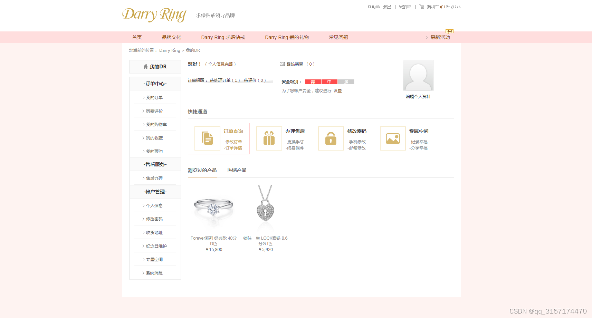Open 收货地址 in sidebar

pyautogui.click(x=154, y=233)
